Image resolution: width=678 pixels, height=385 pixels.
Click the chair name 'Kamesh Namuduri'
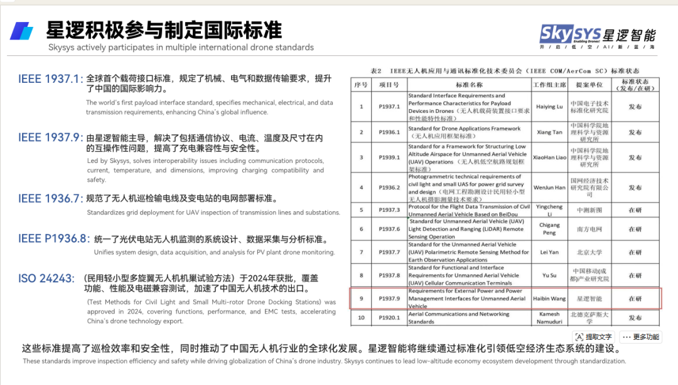coord(549,317)
